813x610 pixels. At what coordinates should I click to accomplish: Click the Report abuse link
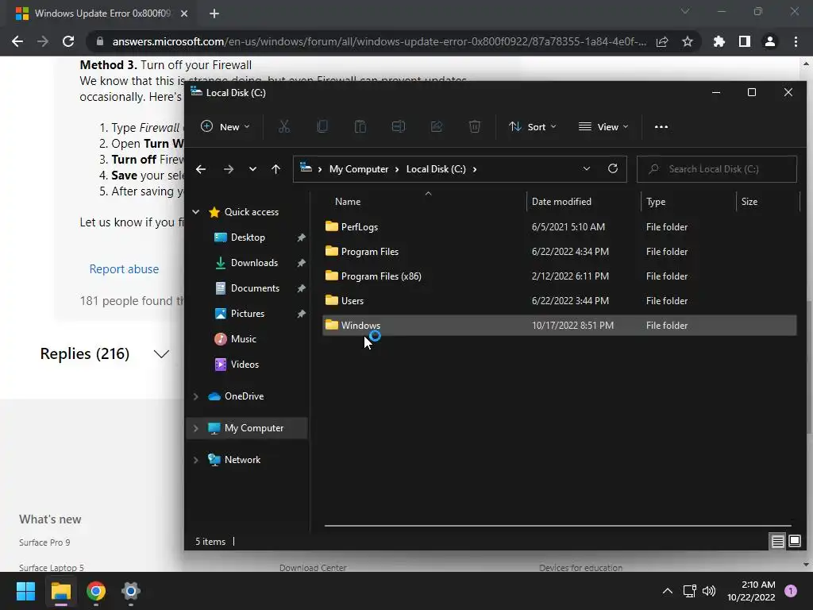coord(124,268)
